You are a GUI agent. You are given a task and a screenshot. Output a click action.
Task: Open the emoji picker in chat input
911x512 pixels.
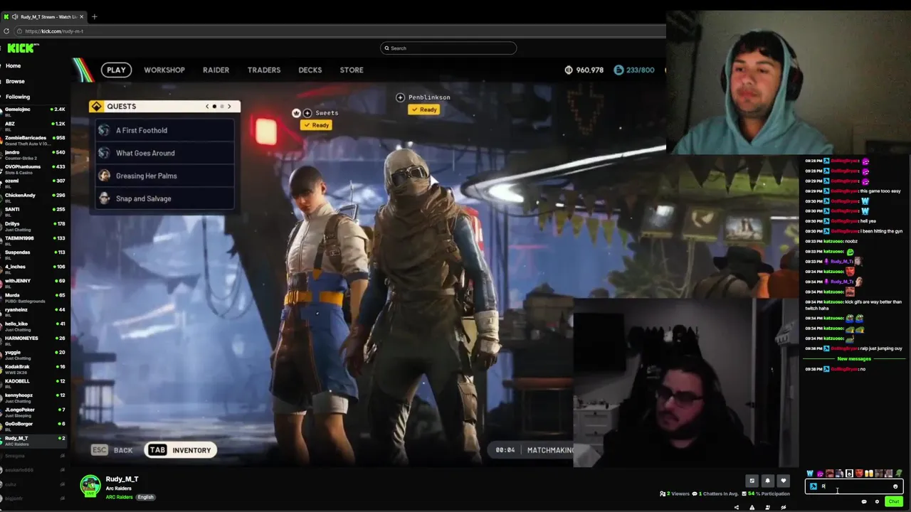click(895, 486)
